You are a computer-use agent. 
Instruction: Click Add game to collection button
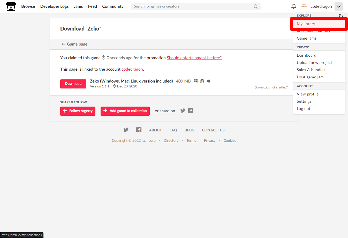(x=125, y=111)
